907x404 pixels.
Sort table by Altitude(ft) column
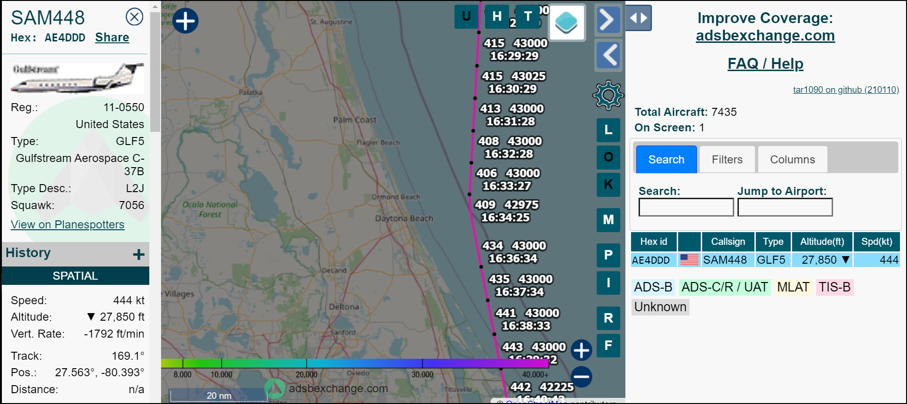pyautogui.click(x=822, y=242)
